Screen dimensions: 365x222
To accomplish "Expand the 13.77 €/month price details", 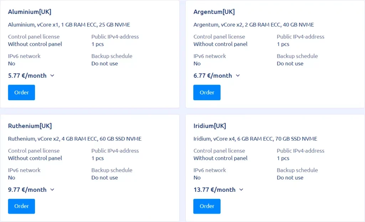I will (242, 190).
